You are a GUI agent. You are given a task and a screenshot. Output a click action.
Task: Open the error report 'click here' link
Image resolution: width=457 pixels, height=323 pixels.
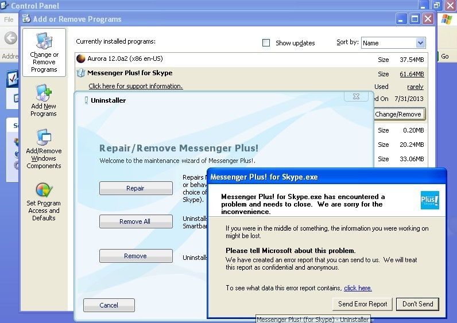358,288
